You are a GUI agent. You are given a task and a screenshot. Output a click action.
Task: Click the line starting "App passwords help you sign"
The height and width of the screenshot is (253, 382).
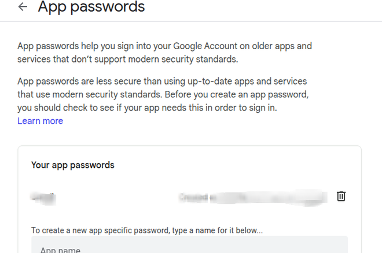164,46
